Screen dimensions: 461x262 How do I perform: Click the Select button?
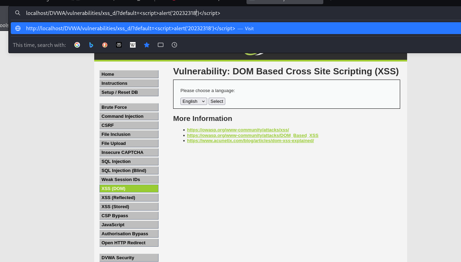pyautogui.click(x=217, y=101)
